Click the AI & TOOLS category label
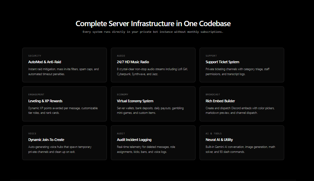 tap(213, 133)
